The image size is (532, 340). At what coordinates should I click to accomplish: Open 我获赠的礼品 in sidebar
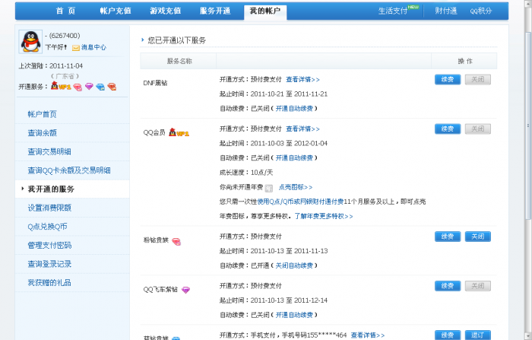coord(49,282)
